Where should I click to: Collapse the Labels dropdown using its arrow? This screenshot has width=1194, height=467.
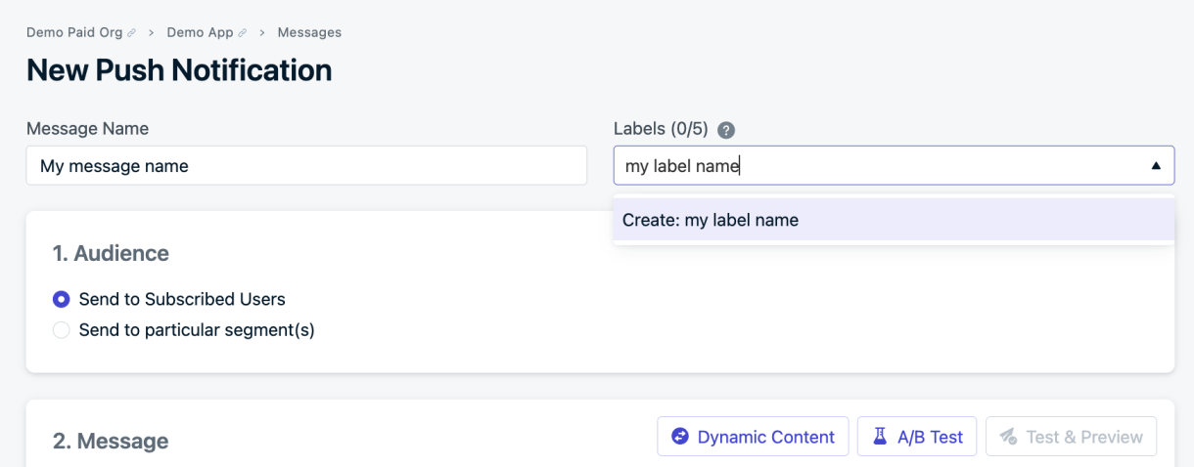point(1156,166)
